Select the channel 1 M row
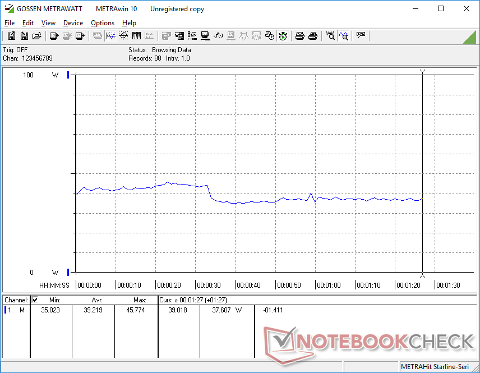Image resolution: width=480 pixels, height=373 pixels. pyautogui.click(x=15, y=310)
